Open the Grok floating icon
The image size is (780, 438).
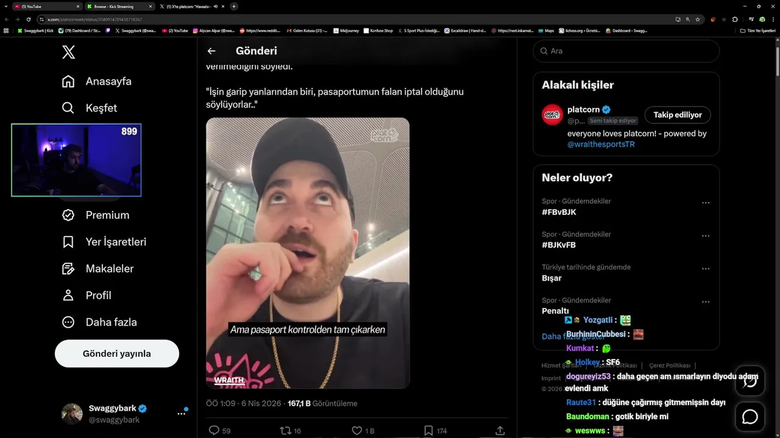[x=750, y=381]
